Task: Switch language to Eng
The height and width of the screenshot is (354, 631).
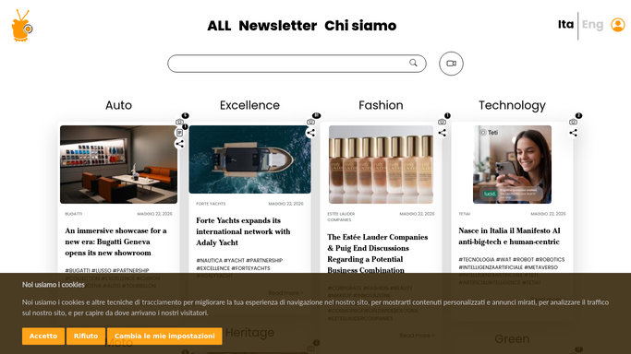Action: click(x=592, y=25)
